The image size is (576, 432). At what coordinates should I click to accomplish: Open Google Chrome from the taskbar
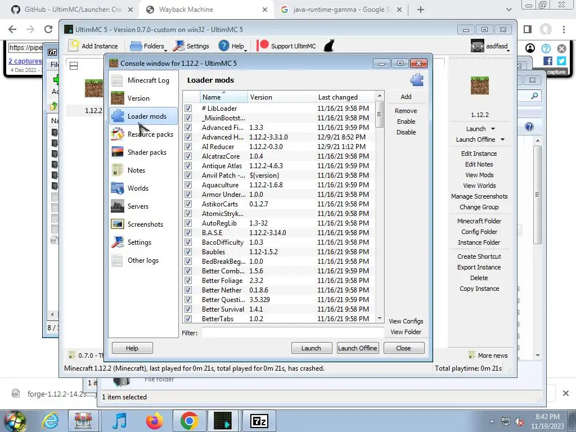[189, 421]
